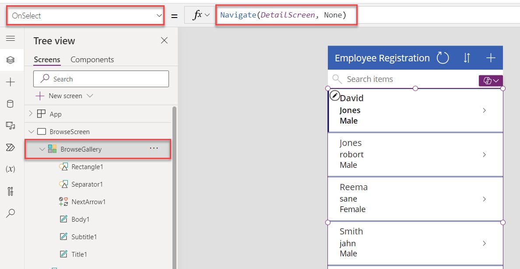Open the Advanced tools icon
The image size is (520, 269).
pos(11,191)
